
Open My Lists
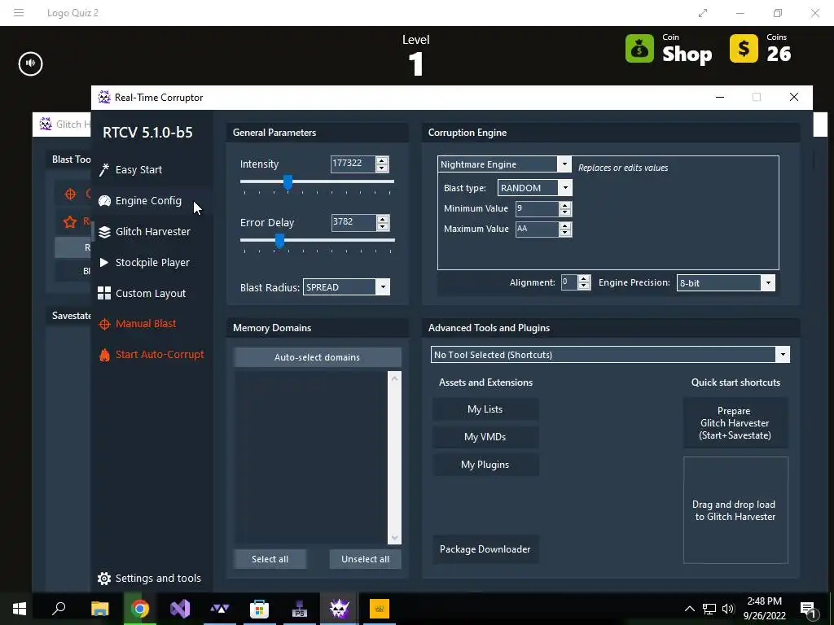[485, 409]
